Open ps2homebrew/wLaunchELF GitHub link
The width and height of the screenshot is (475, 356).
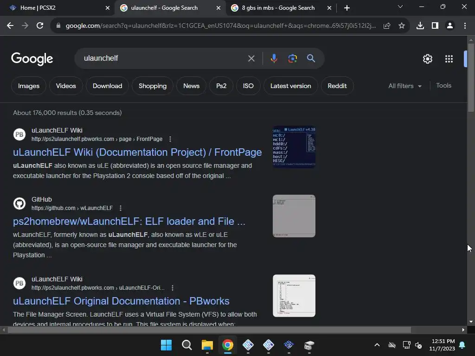point(129,221)
